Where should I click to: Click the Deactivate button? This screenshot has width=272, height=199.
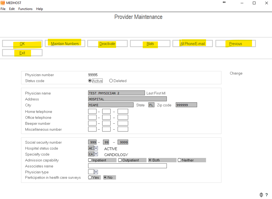[x=107, y=44]
